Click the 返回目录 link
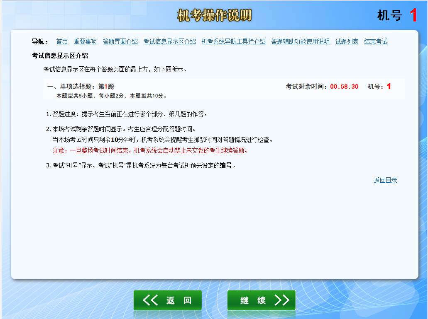Viewport: 428px width, 319px height. pyautogui.click(x=384, y=180)
